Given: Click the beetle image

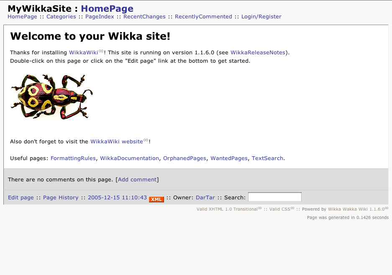Looking at the screenshot, I should click(52, 97).
